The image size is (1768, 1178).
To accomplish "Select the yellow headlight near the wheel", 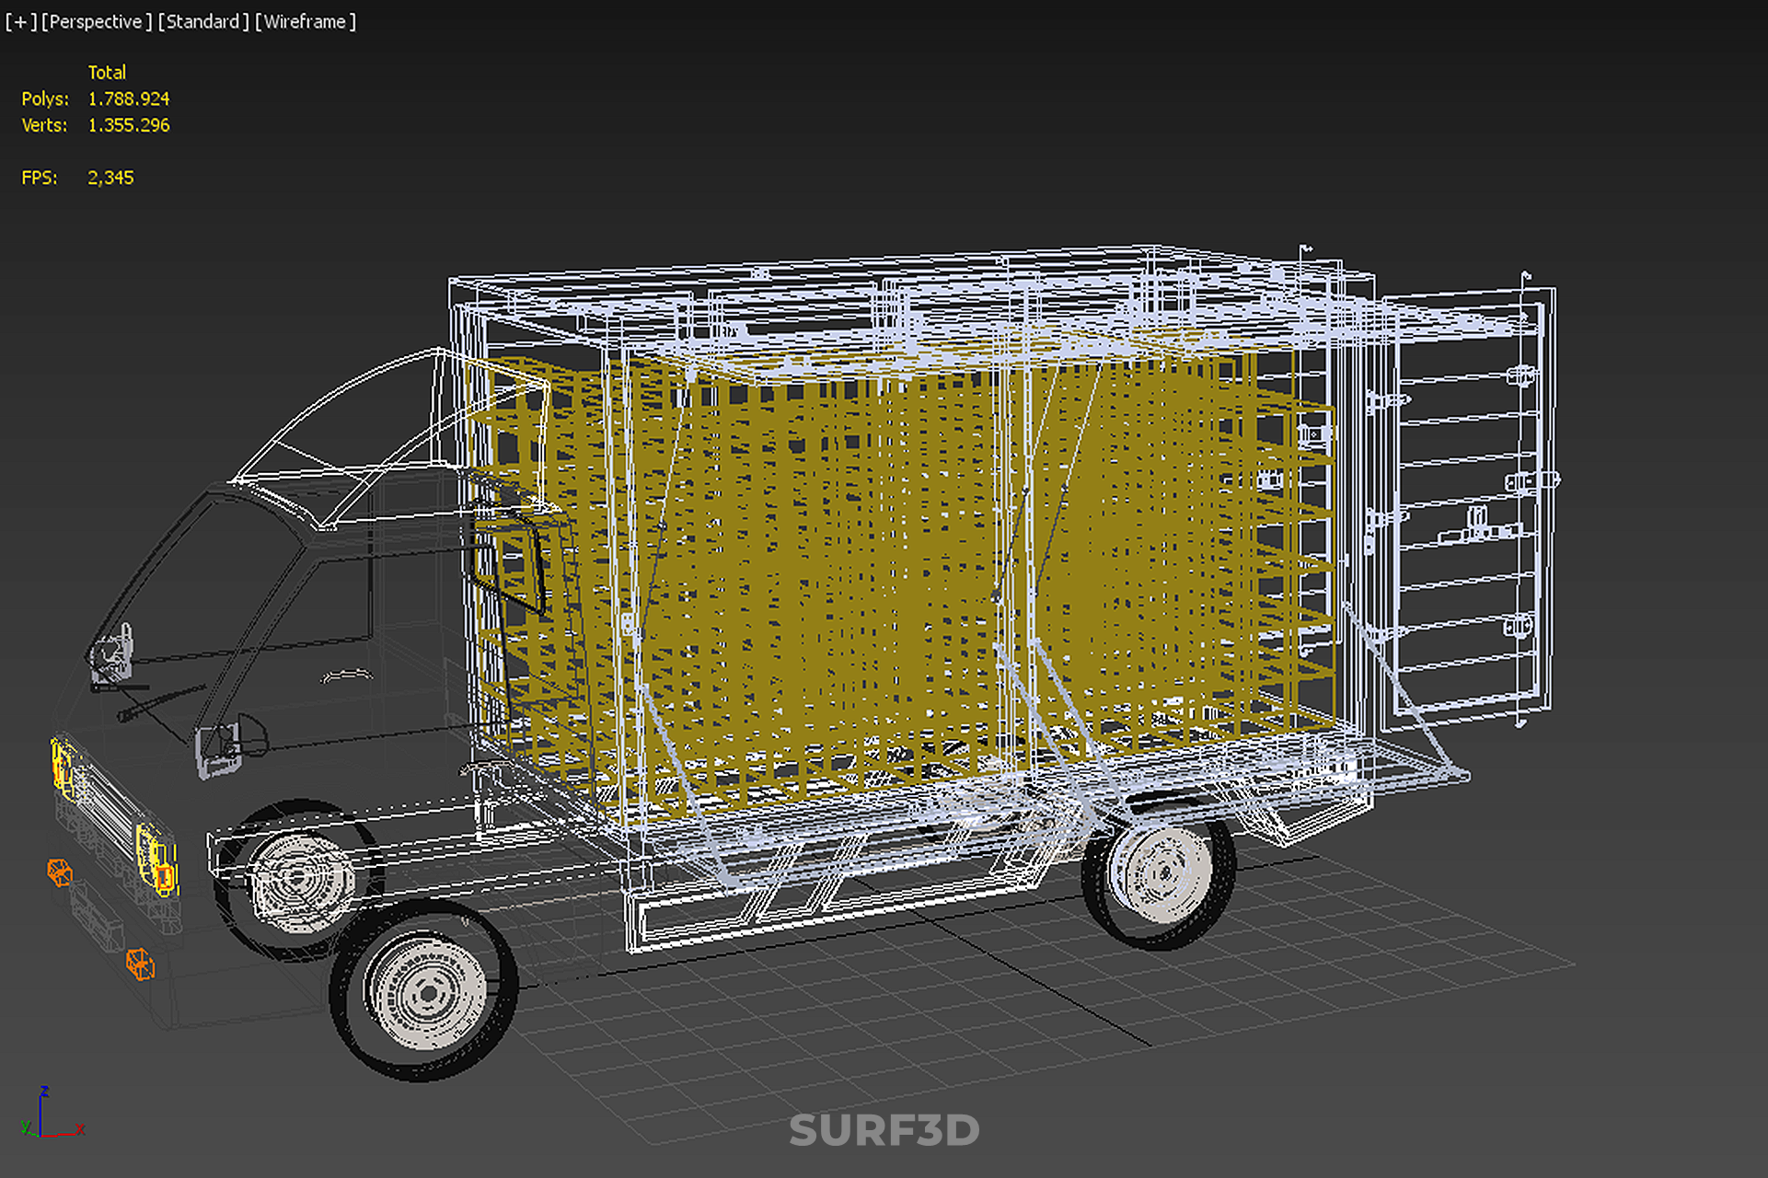I will click(156, 860).
